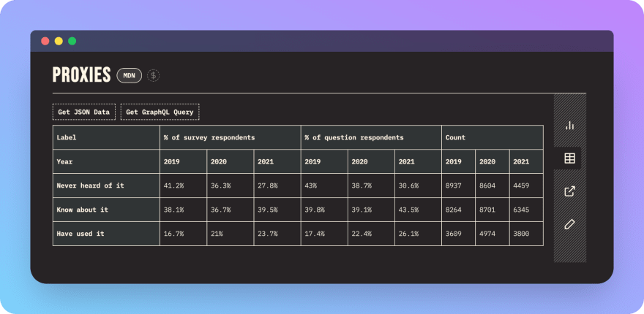Click the 27.8% cell
The width and height of the screenshot is (644, 314).
277,185
